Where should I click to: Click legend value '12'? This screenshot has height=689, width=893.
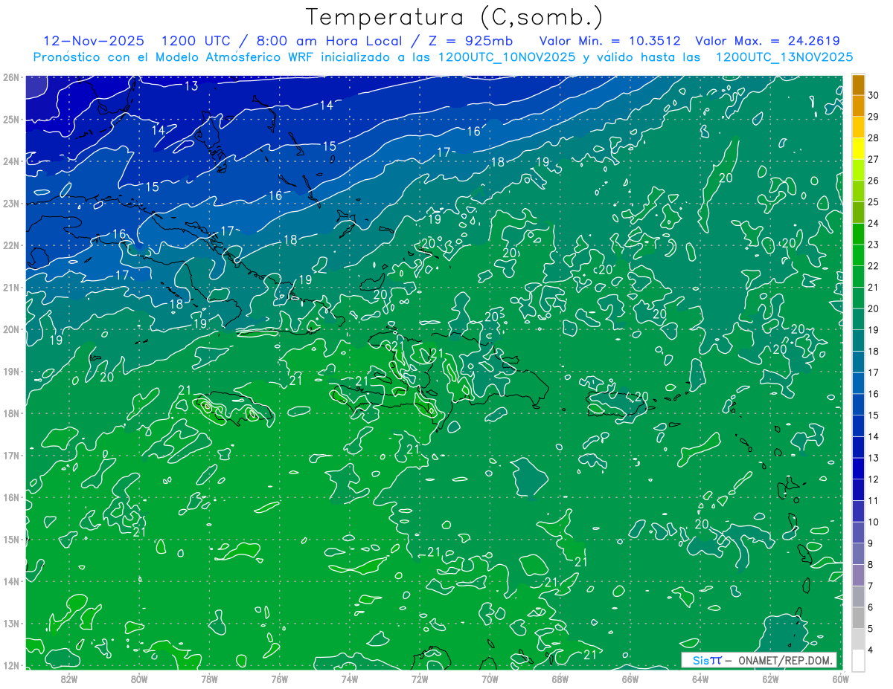(x=873, y=479)
